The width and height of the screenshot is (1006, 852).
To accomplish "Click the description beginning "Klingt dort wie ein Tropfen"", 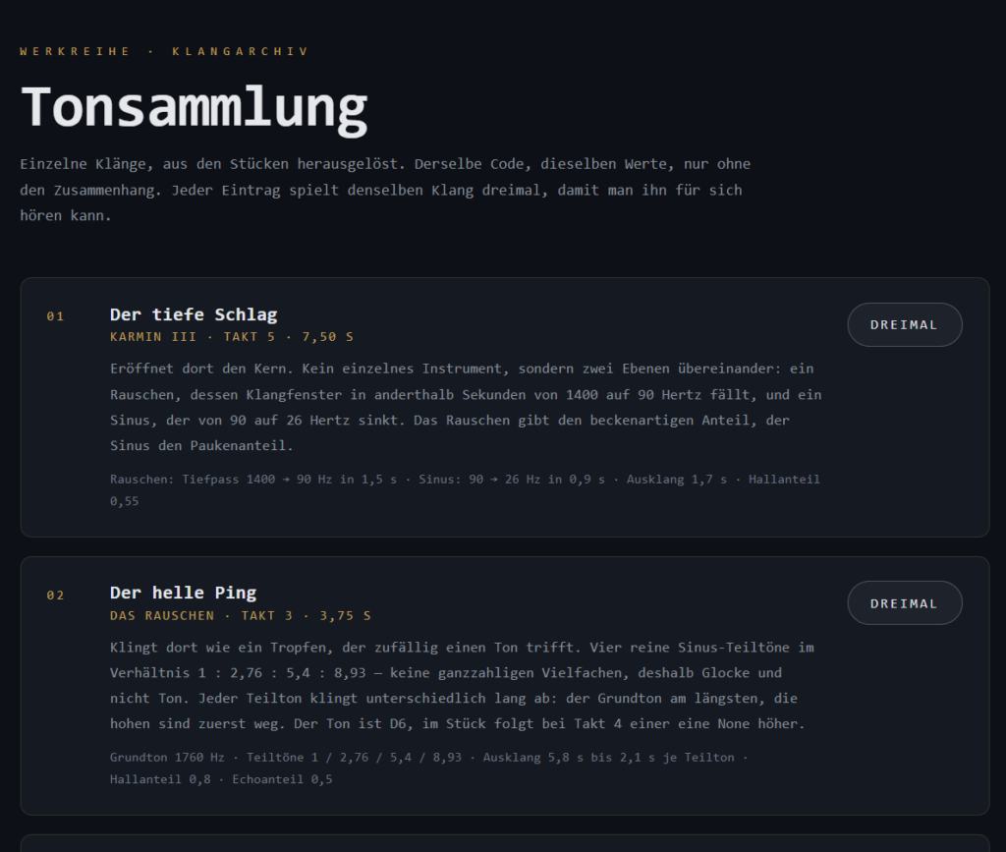I will tap(462, 685).
